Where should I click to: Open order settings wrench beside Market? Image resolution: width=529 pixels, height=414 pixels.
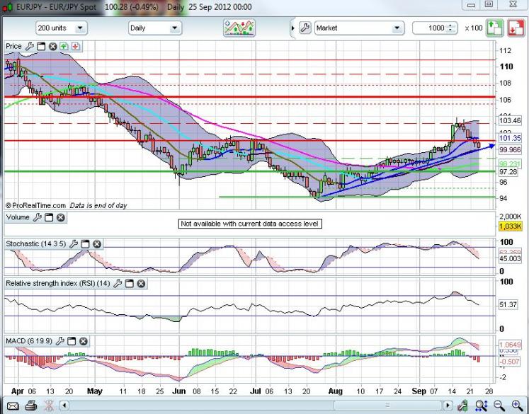305,28
